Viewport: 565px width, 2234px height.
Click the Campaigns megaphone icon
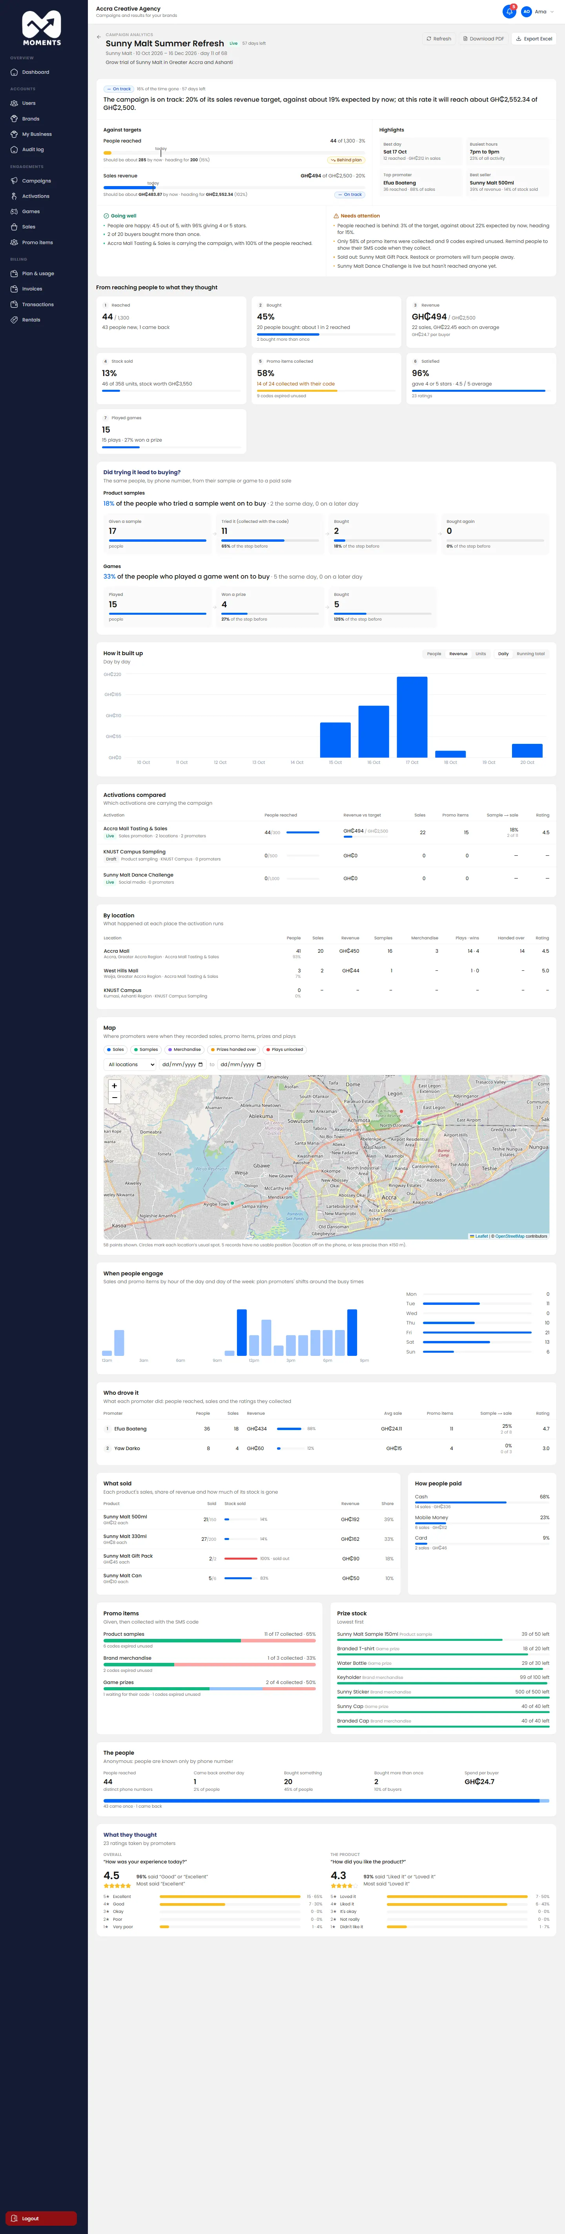14,181
